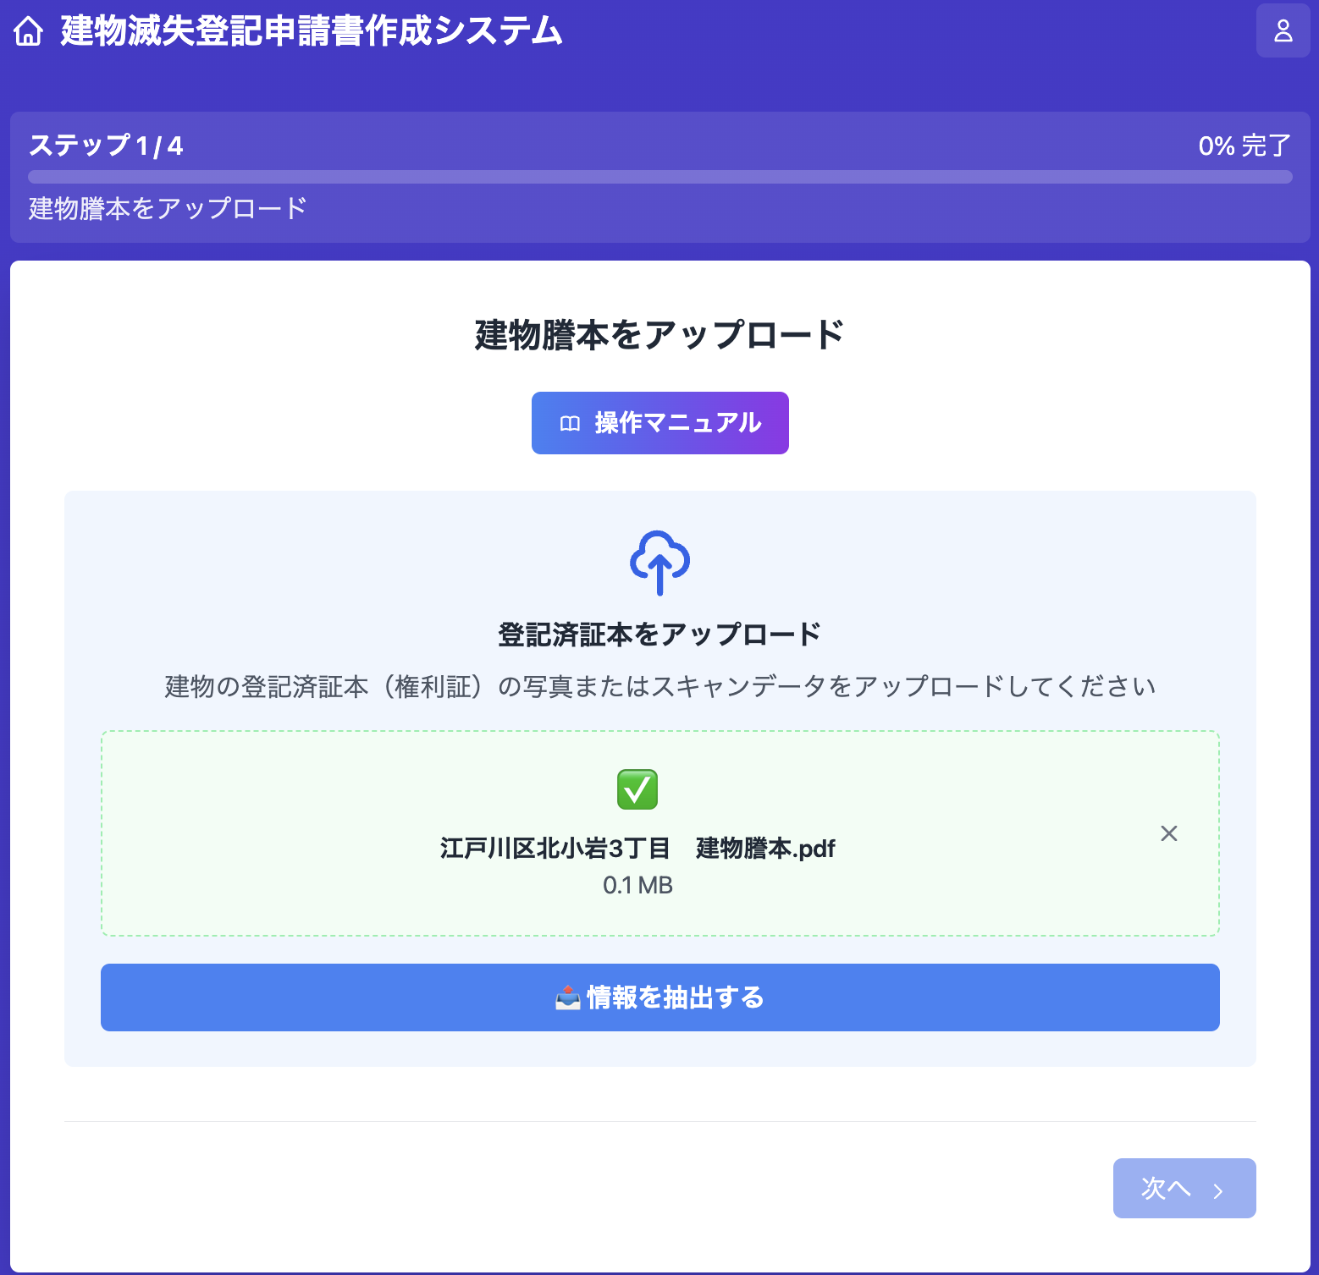Click the 0% 完了 indicator
Image resolution: width=1319 pixels, height=1275 pixels.
click(1244, 146)
